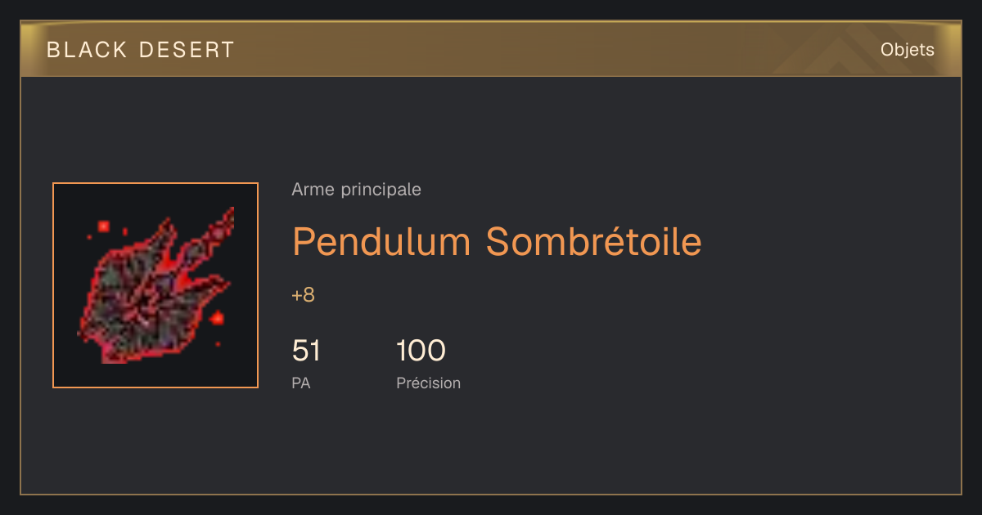Click the Arme principale category label
Viewport: 982px width, 515px height.
(x=356, y=190)
